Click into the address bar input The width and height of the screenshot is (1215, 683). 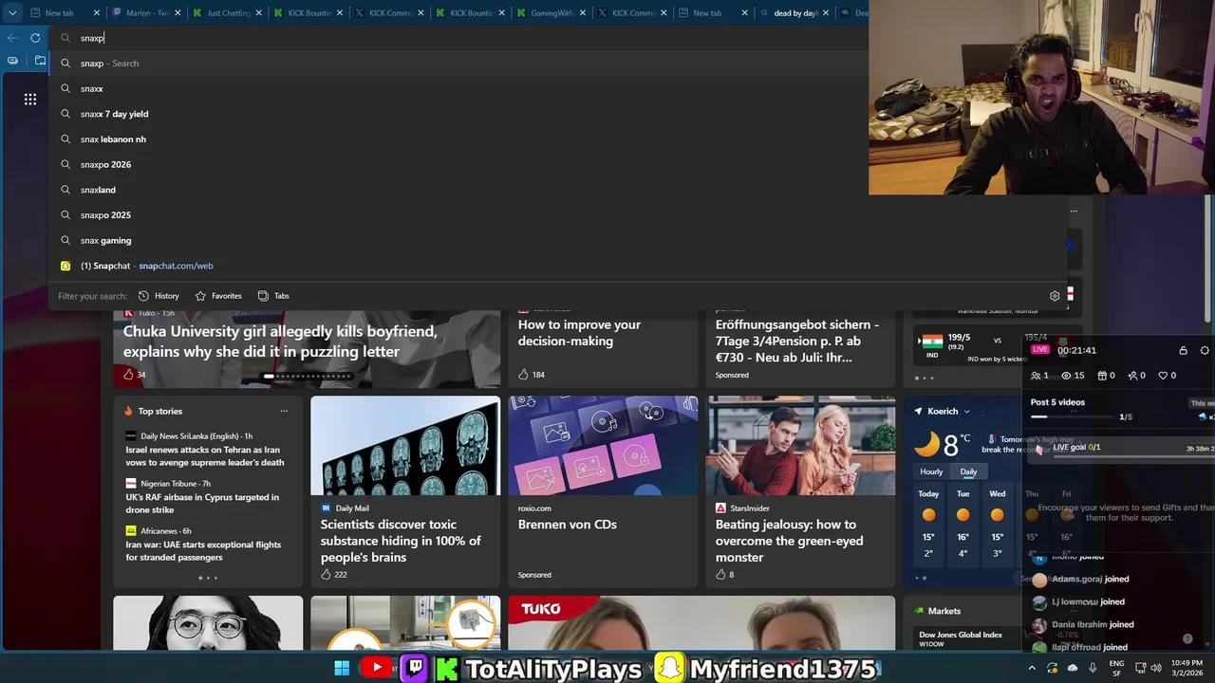point(458,38)
